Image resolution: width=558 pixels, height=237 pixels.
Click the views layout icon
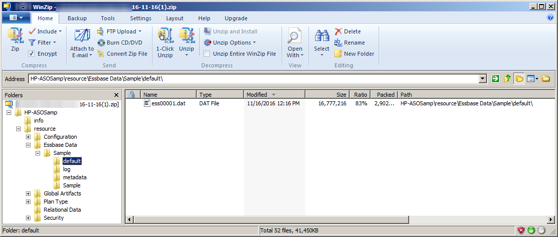531,79
